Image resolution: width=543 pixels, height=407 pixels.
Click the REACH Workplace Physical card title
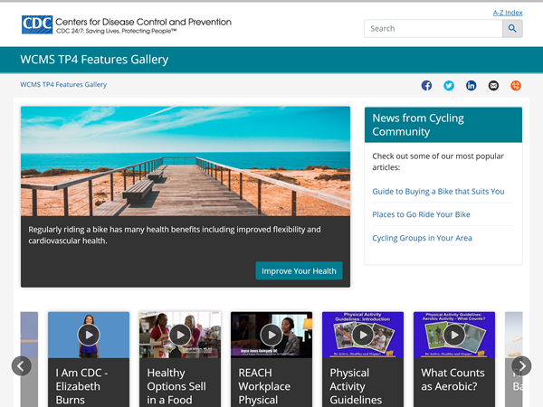(264, 386)
